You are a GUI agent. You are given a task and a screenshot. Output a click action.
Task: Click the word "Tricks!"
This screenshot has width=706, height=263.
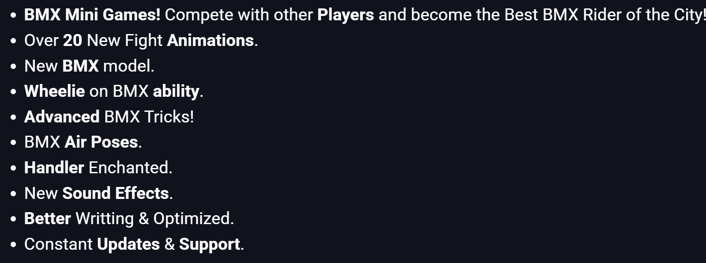click(x=169, y=117)
